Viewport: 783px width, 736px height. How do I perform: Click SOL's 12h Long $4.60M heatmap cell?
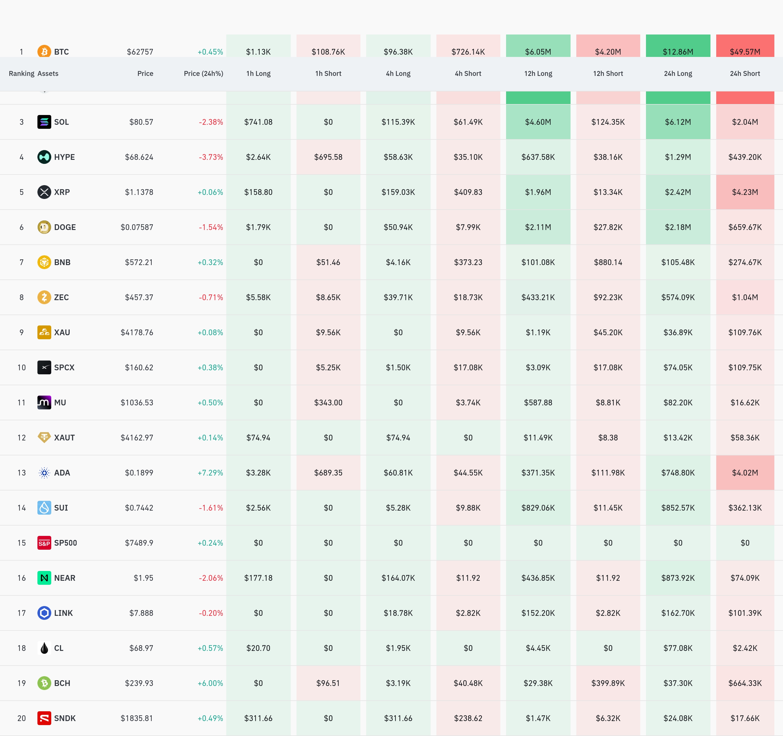pyautogui.click(x=538, y=122)
